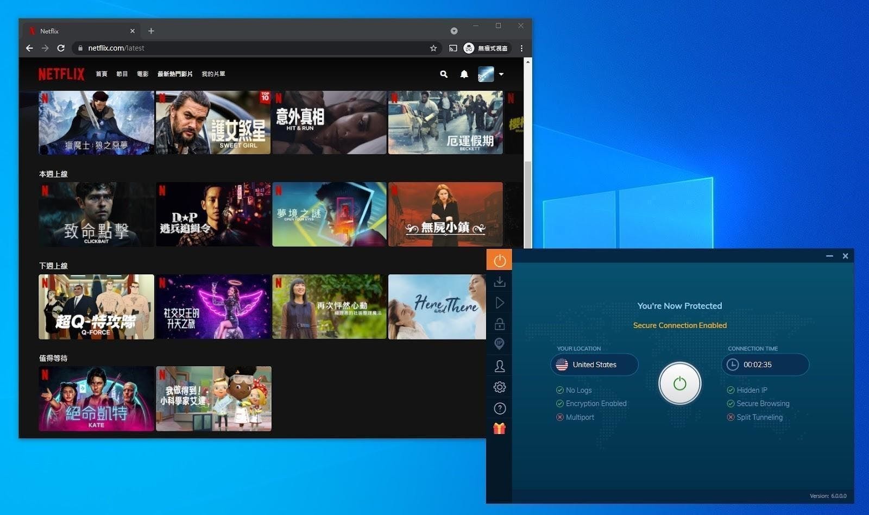Bookmark this page with the star icon

(433, 48)
